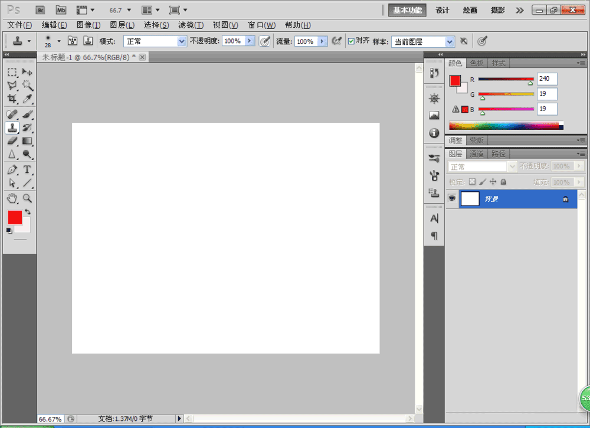Select the 设计 workspace
This screenshot has height=428, width=590.
pos(442,10)
